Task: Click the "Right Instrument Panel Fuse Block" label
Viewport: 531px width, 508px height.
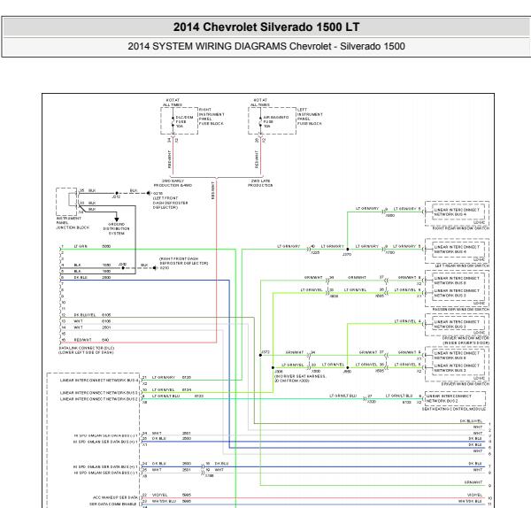Action: [x=212, y=117]
